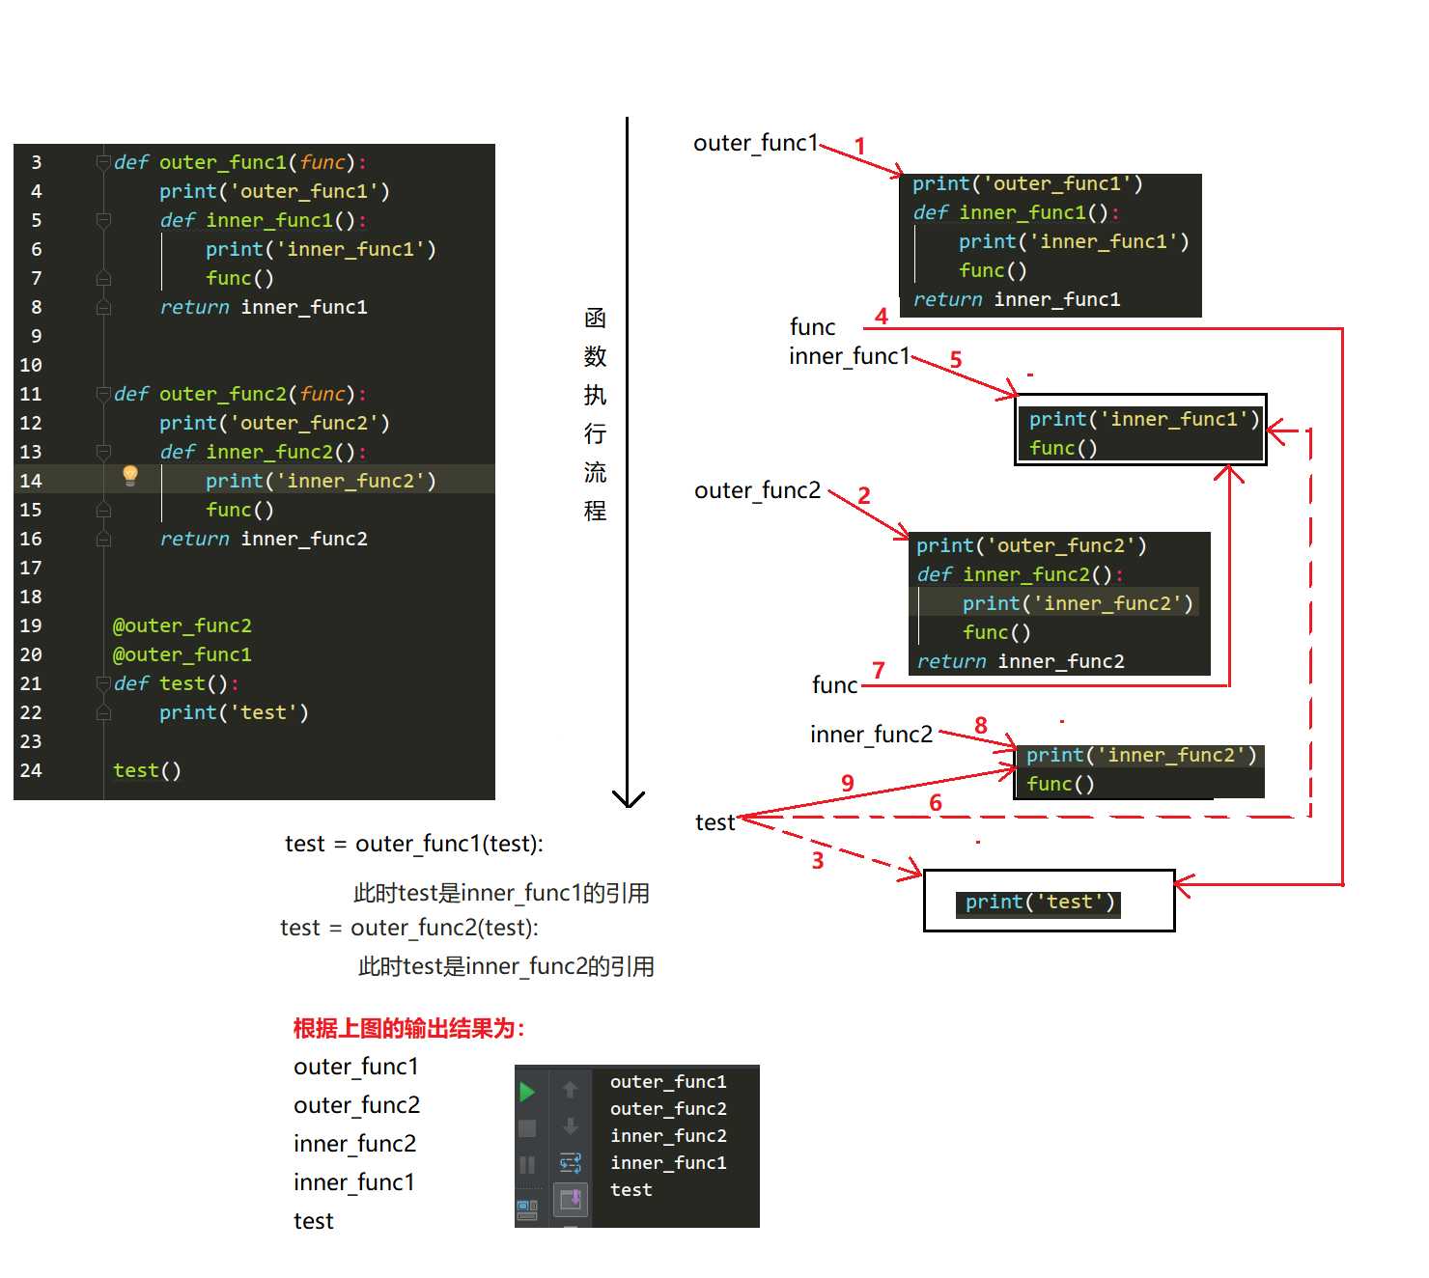The width and height of the screenshot is (1429, 1278).
Task: Click 'def outer_func2(func):' on editor line 11
Action: 240,395
